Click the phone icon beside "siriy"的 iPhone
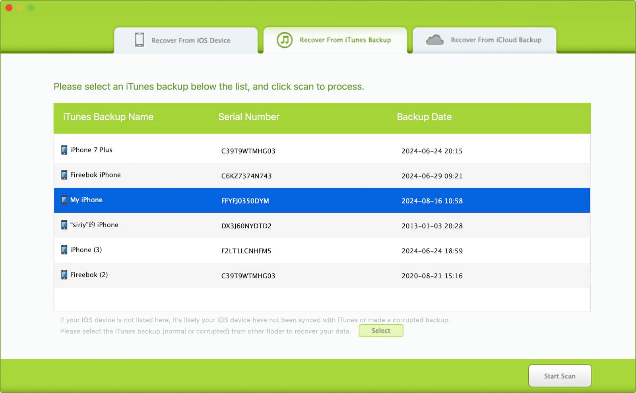636x393 pixels. 64,225
